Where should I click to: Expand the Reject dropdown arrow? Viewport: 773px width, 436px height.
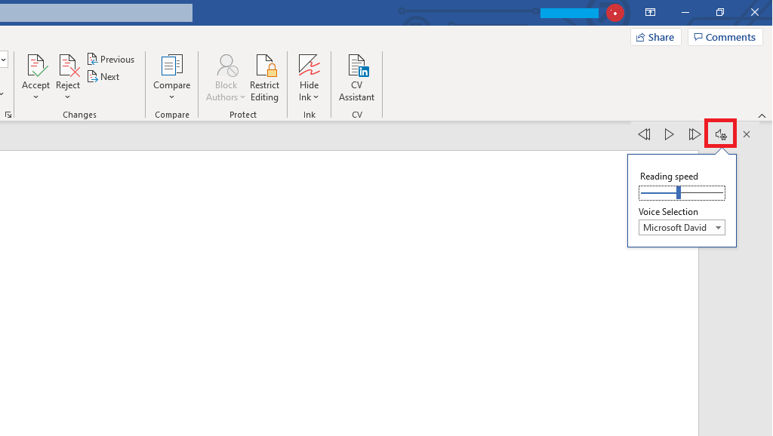(68, 97)
